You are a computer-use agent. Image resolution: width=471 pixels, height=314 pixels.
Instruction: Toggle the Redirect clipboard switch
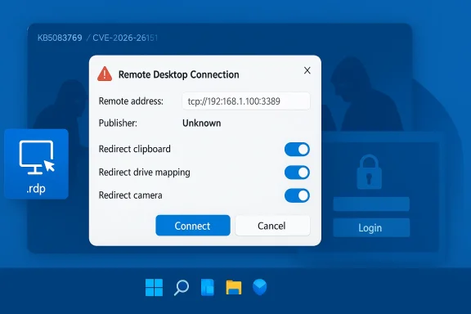pyautogui.click(x=297, y=150)
